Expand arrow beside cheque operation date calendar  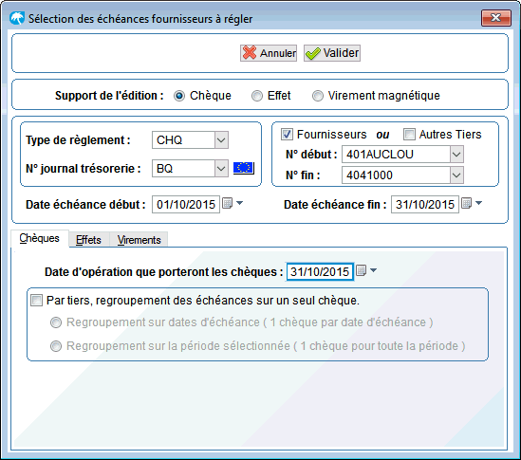click(x=374, y=270)
